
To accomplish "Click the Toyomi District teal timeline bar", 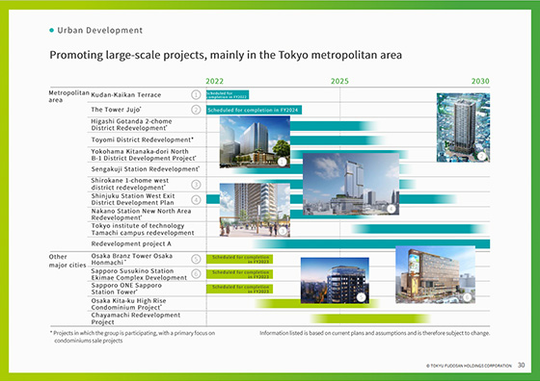I will click(x=337, y=140).
